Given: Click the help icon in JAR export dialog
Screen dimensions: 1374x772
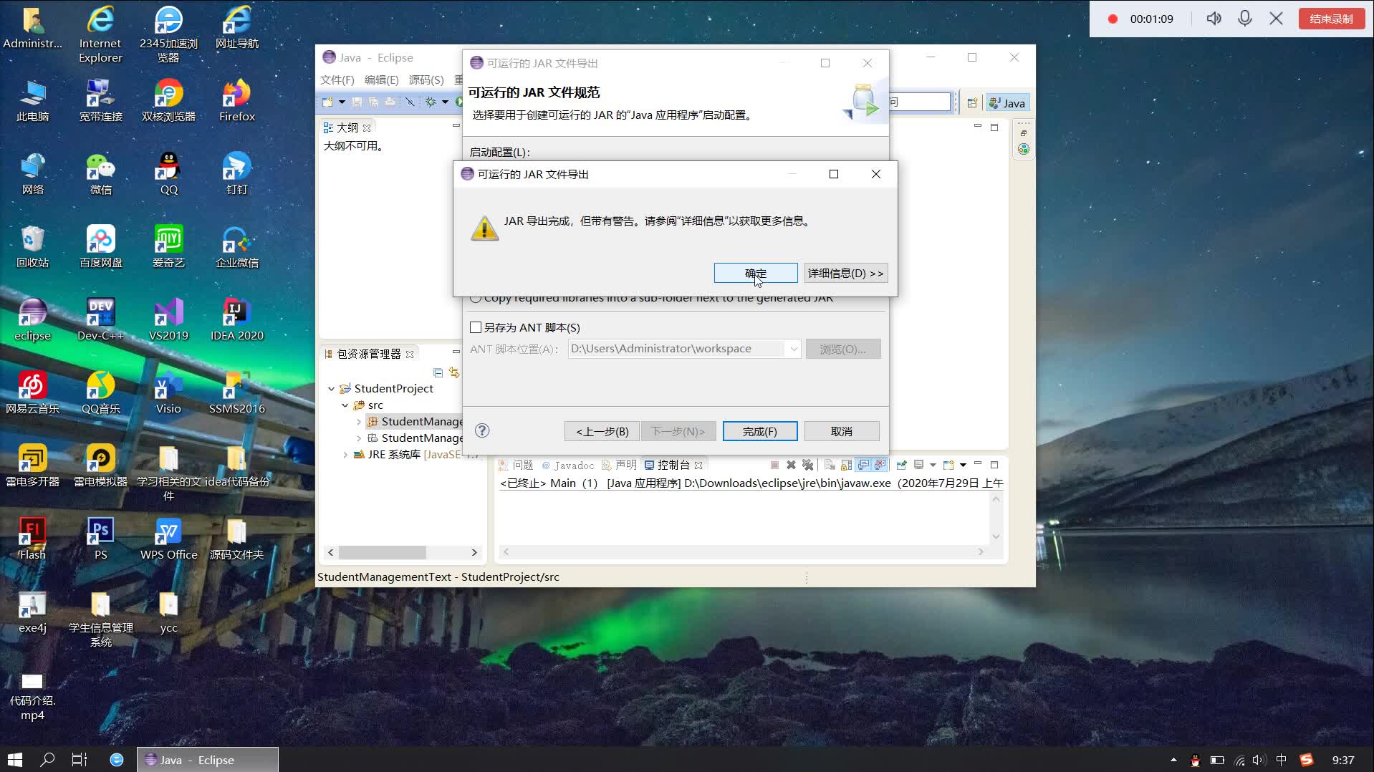Looking at the screenshot, I should 481,431.
